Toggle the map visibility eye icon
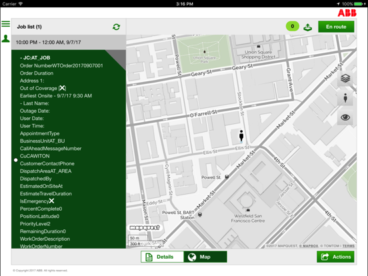 345,117
